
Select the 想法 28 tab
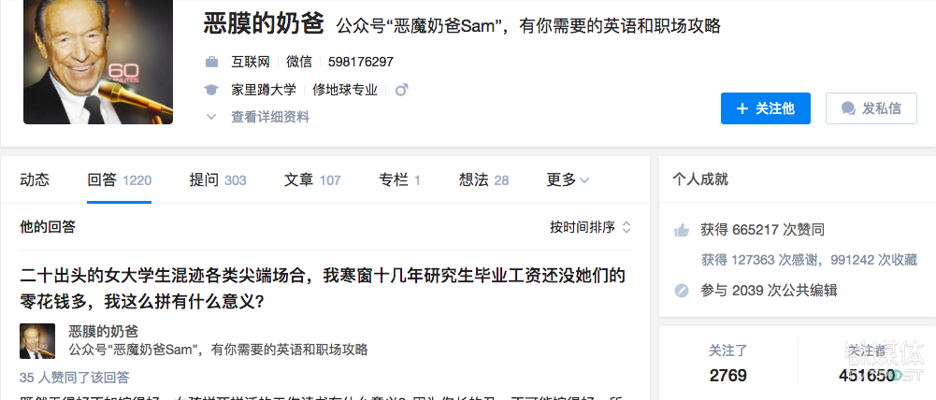484,179
